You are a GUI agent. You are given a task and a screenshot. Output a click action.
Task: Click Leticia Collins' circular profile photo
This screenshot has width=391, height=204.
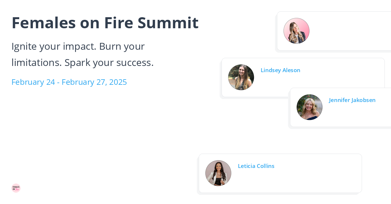point(218,173)
